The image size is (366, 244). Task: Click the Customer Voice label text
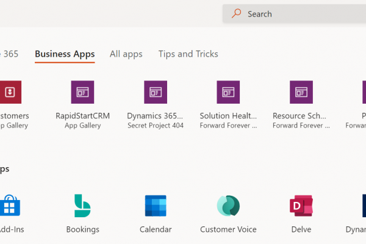pos(228,229)
